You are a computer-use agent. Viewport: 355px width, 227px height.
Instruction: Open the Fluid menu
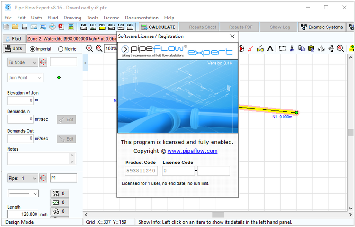(53, 18)
